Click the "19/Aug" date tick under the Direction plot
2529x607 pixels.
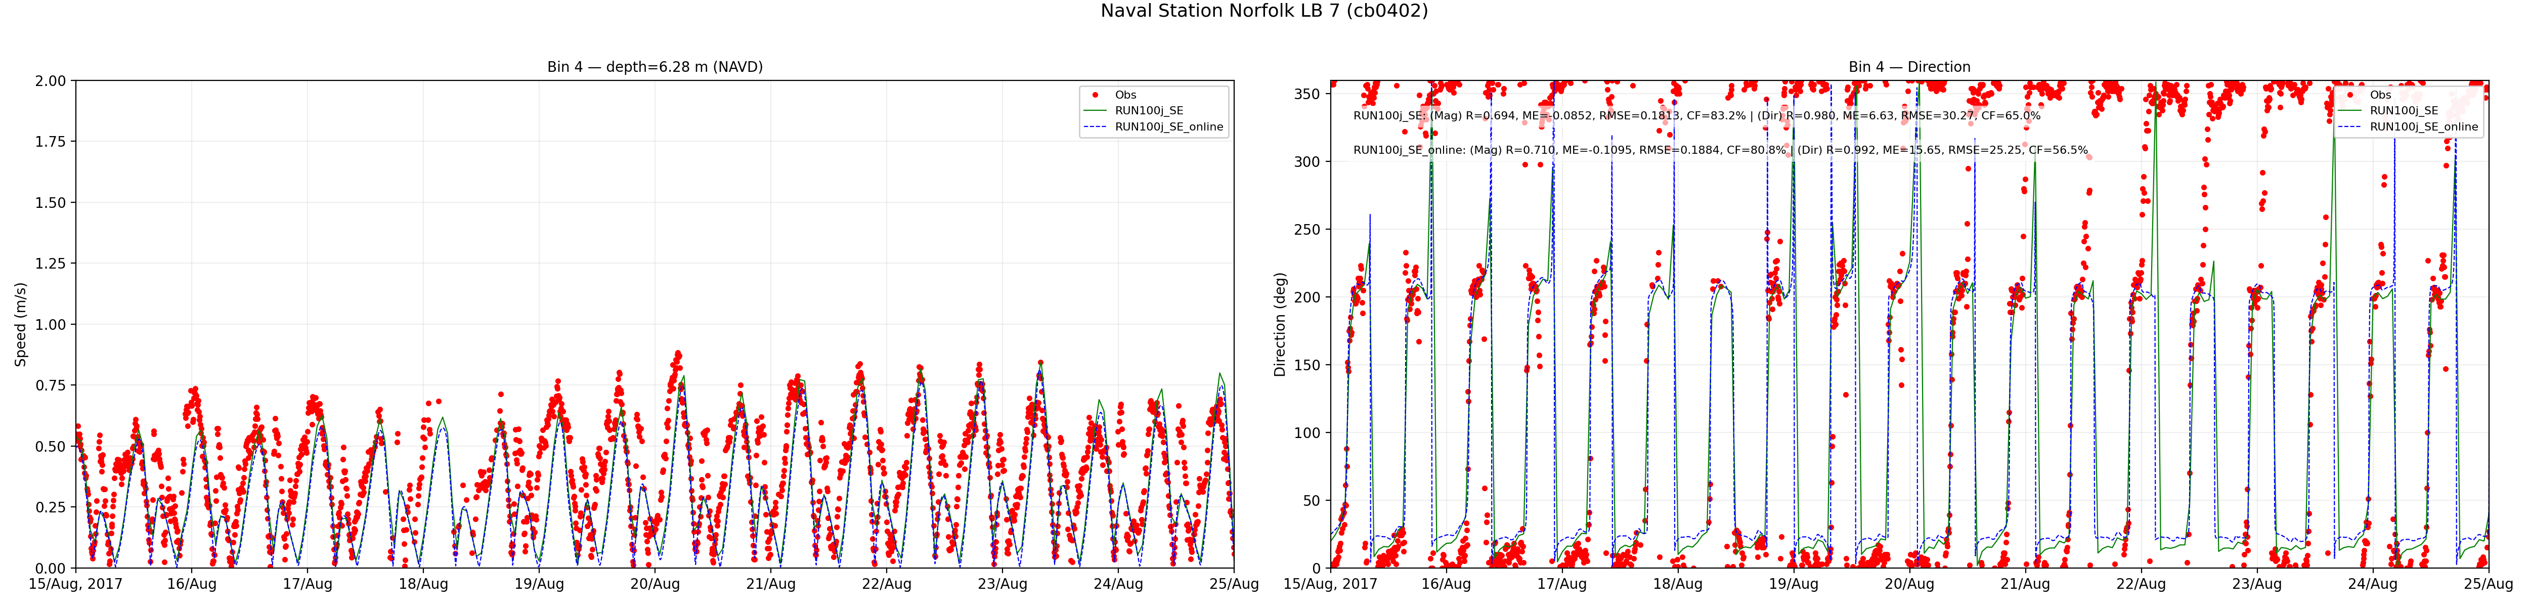tap(1794, 584)
